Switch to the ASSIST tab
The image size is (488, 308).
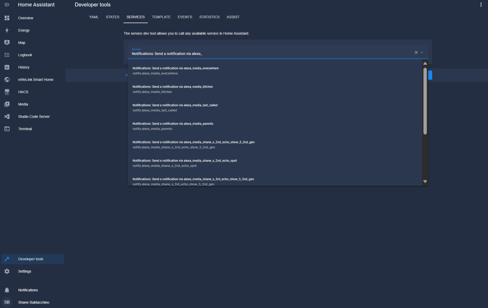(233, 17)
